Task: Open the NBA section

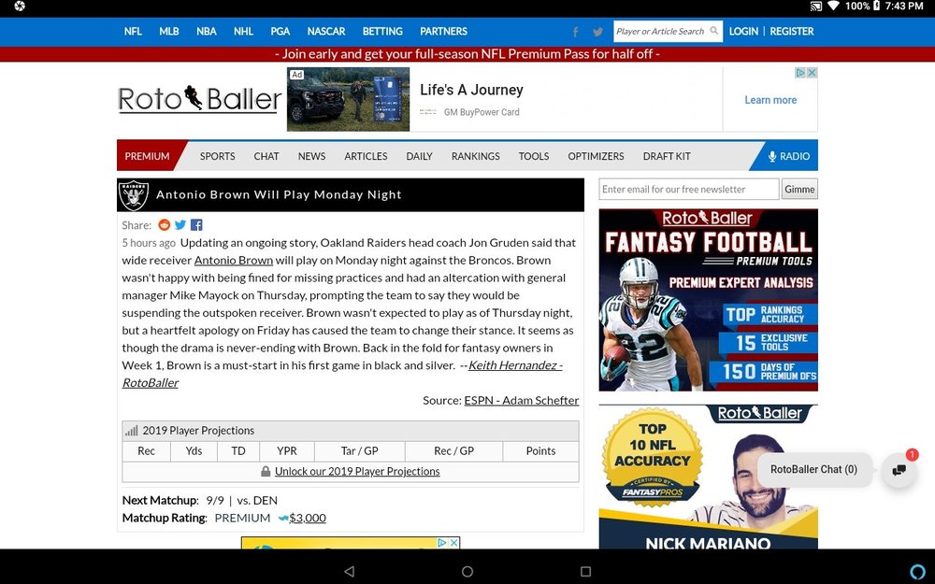Action: click(207, 32)
